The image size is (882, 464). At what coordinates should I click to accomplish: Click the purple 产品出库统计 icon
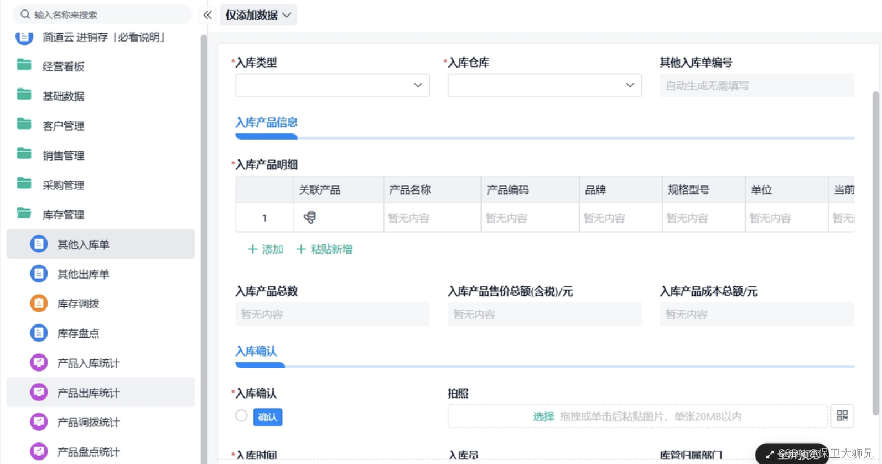pos(39,392)
